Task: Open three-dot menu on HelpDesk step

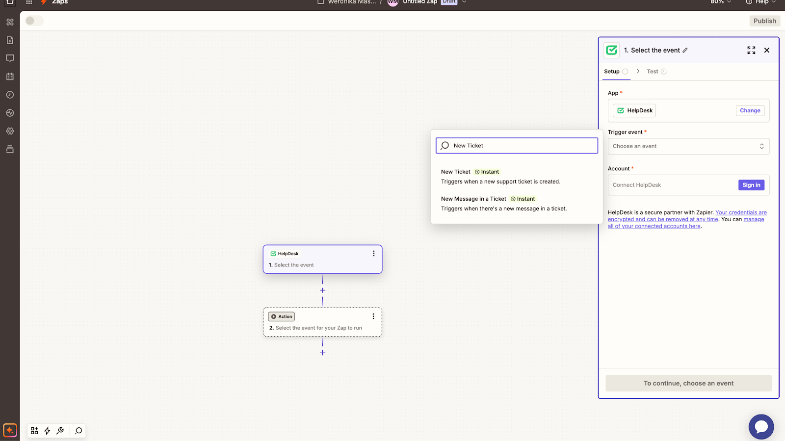Action: click(374, 254)
